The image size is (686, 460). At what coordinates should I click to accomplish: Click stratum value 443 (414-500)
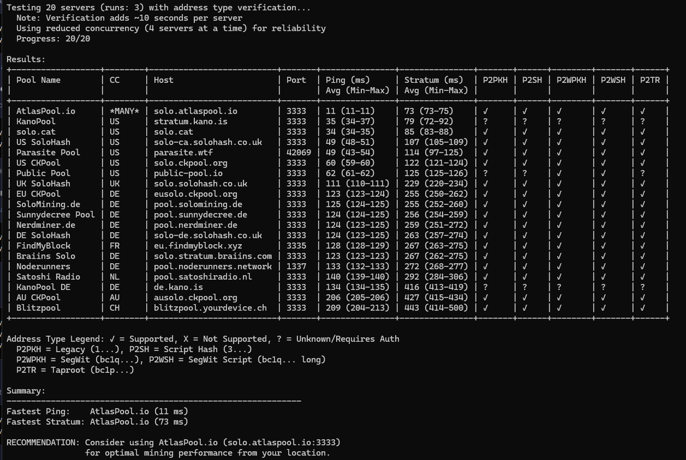point(436,308)
